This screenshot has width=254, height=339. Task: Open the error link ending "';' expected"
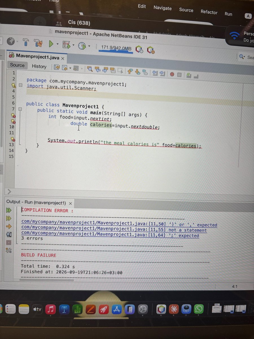pyautogui.click(x=110, y=234)
